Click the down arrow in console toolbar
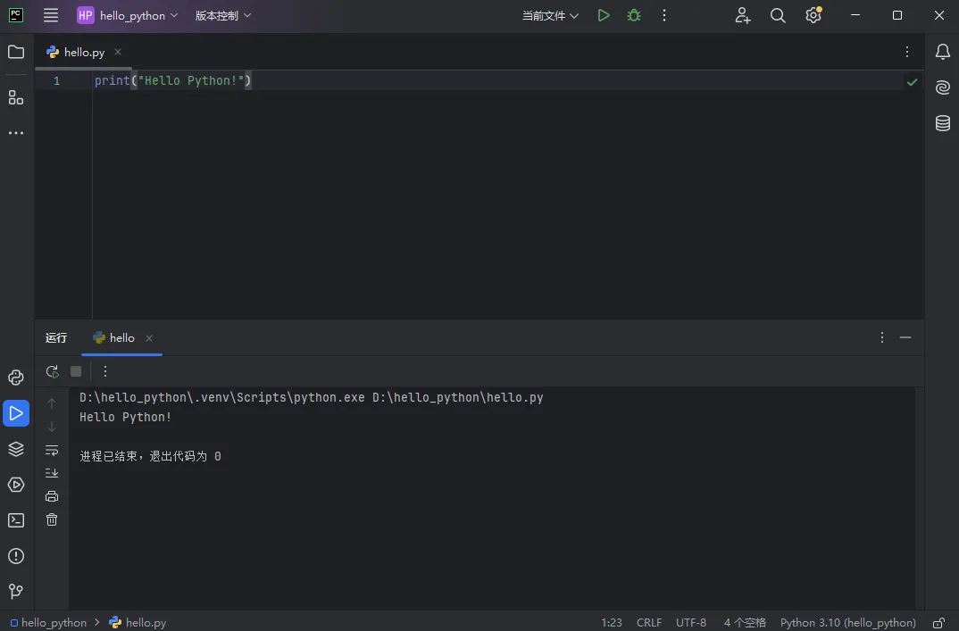The width and height of the screenshot is (959, 631). (52, 426)
